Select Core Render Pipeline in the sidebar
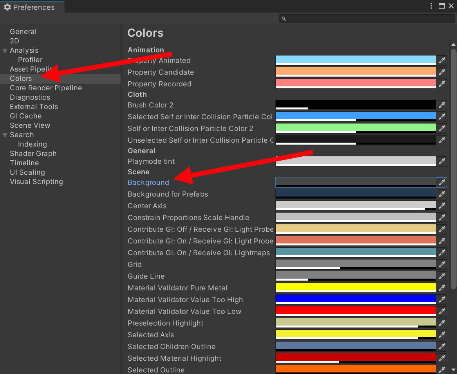457x374 pixels. (46, 88)
